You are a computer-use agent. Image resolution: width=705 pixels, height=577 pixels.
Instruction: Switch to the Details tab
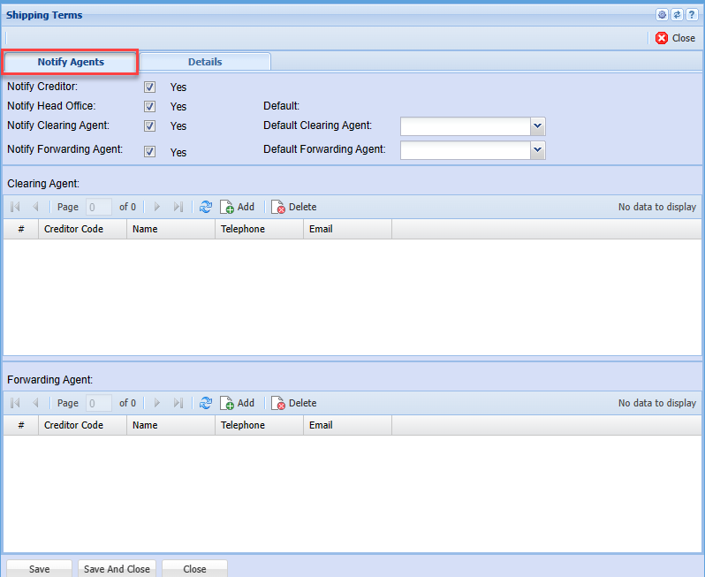pos(205,62)
